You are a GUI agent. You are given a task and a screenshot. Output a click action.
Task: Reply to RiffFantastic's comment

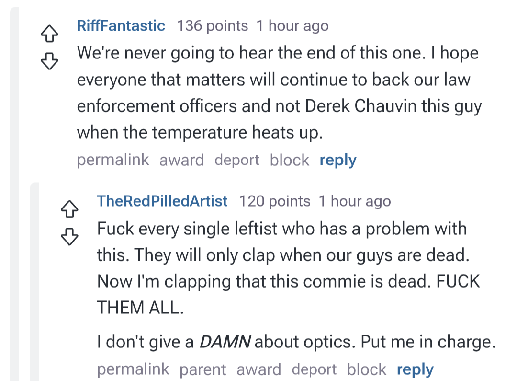coord(338,160)
